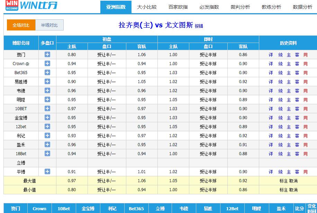Viewport: 317px width, 213px height.
Task: Click 统 link in the 盈禾 row
Action: (280, 145)
